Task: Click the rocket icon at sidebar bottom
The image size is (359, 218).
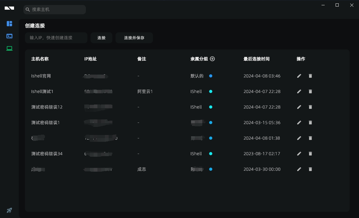Action: (9, 211)
